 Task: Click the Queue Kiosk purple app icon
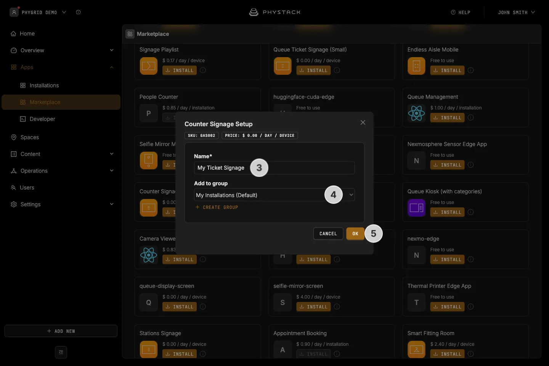(416, 208)
